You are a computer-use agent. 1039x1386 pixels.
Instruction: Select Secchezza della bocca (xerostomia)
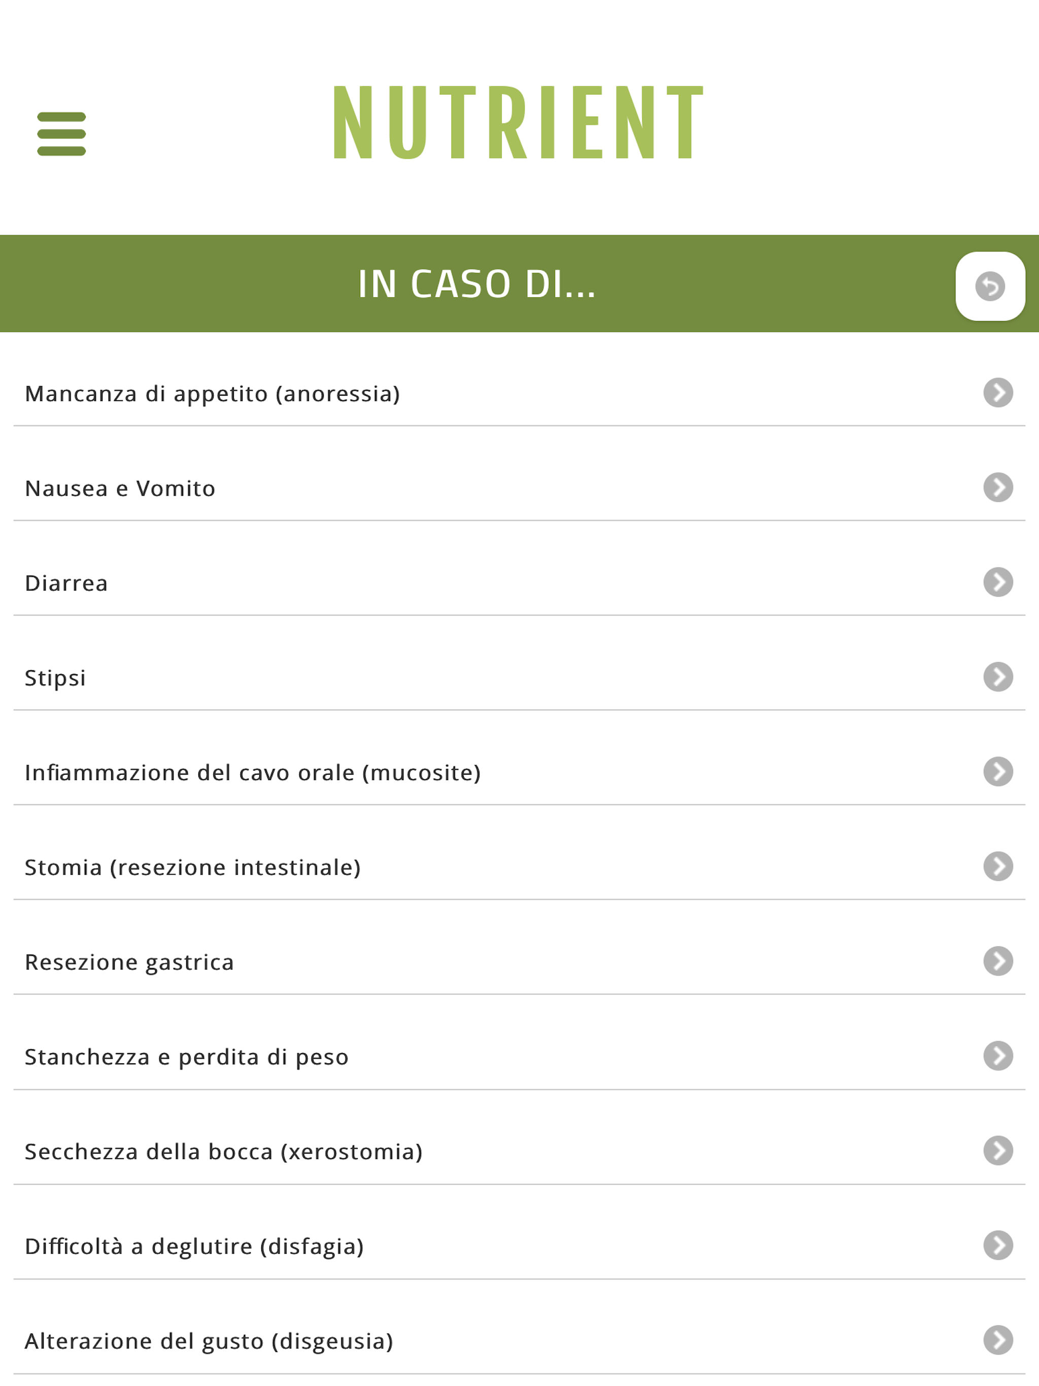[519, 1151]
